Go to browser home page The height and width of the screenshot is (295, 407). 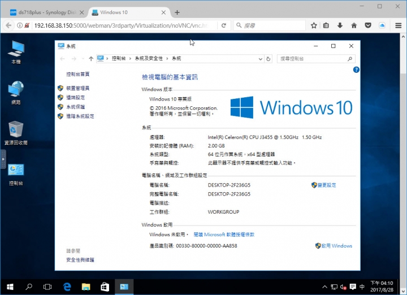point(354,25)
